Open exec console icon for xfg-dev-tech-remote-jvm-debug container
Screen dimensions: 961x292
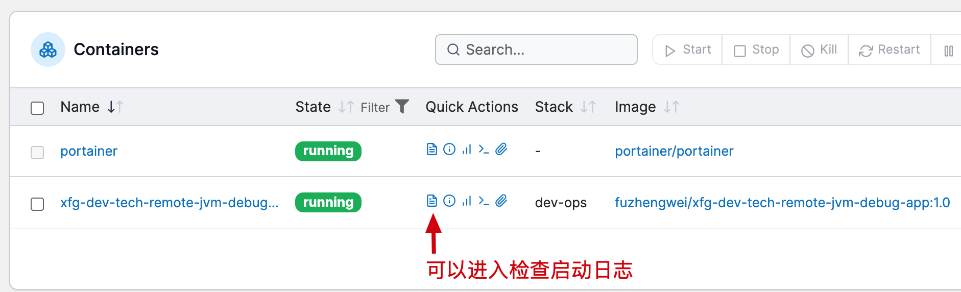pyautogui.click(x=484, y=201)
